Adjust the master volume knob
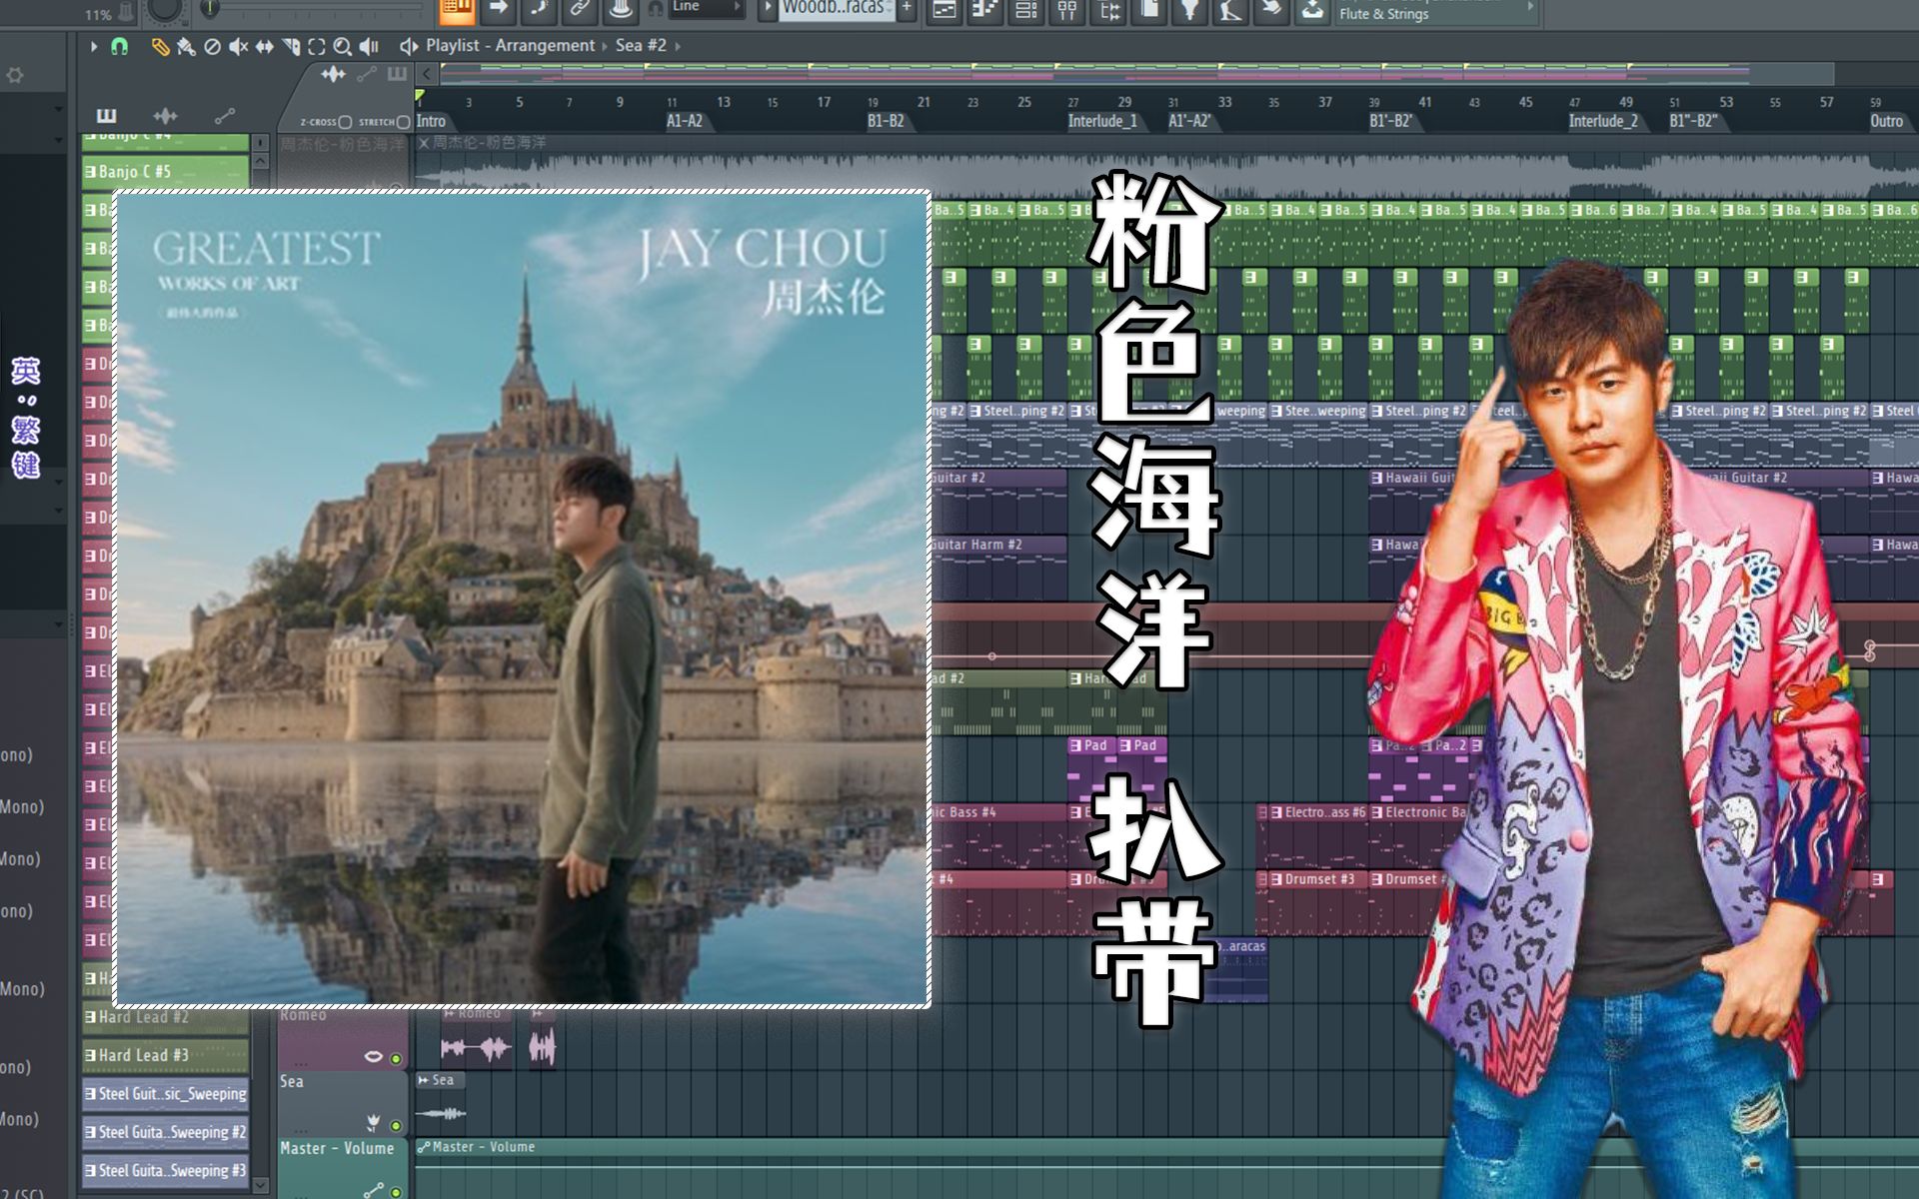The height and width of the screenshot is (1199, 1919). click(164, 8)
